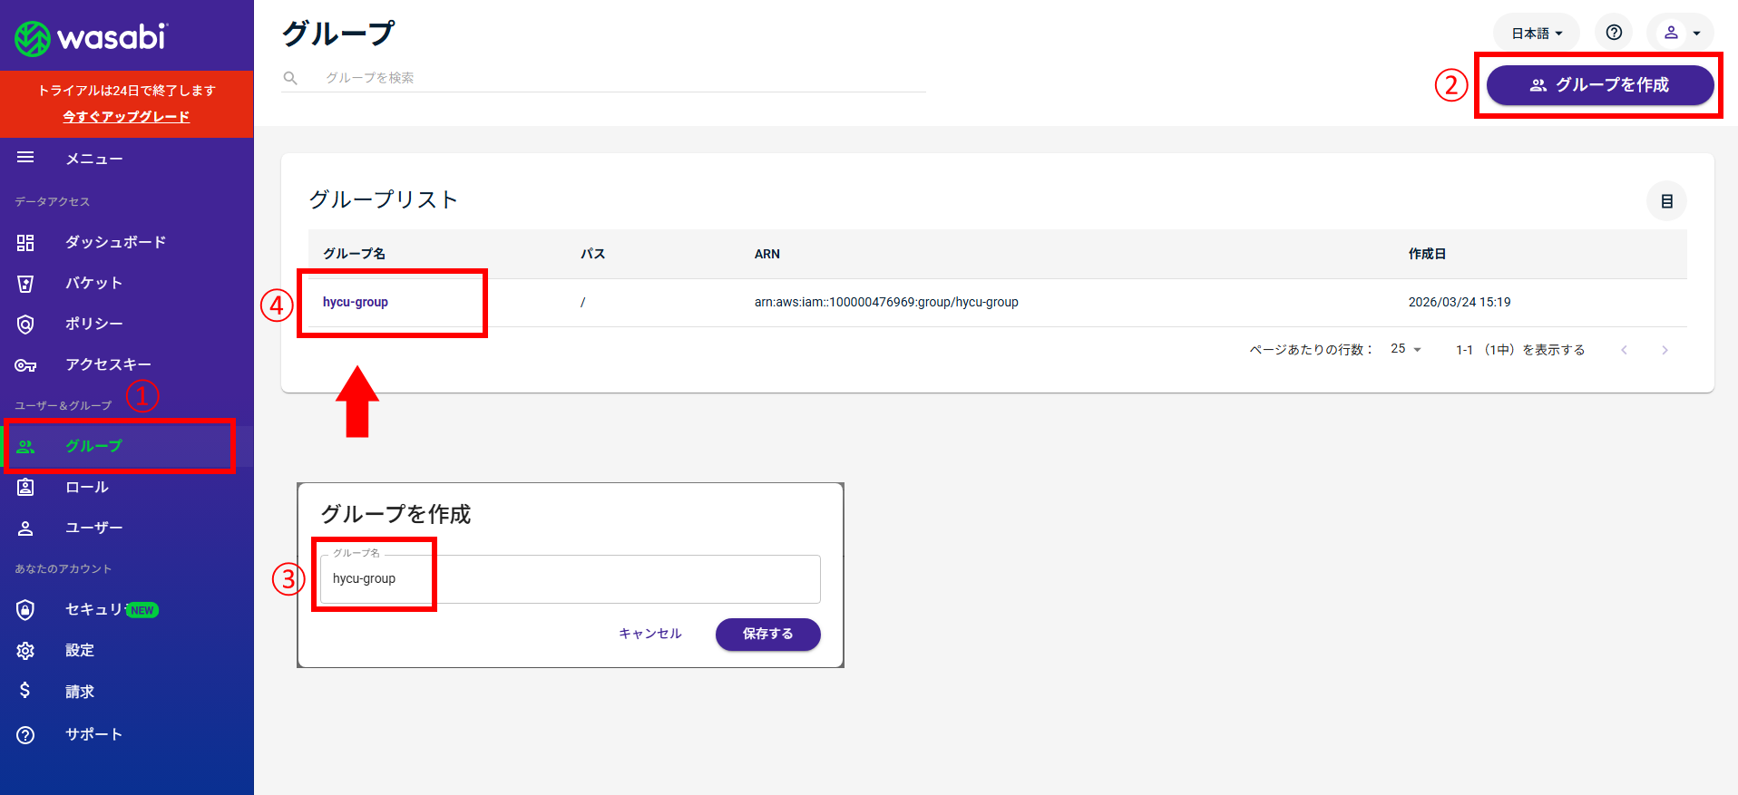This screenshot has width=1738, height=795.
Task: Click the search magnifier icon
Action: (290, 78)
